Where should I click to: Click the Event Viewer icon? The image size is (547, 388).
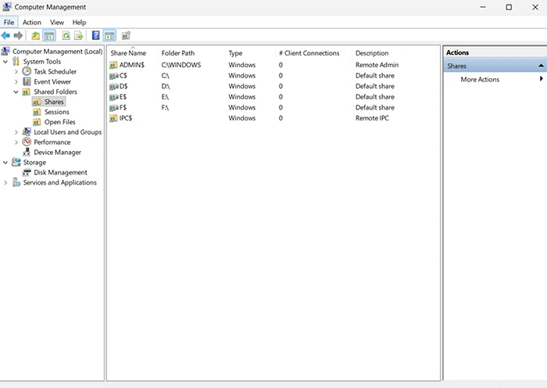tap(27, 81)
